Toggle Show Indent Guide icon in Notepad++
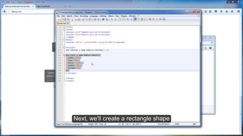The width and height of the screenshot is (243, 136). [x=135, y=19]
